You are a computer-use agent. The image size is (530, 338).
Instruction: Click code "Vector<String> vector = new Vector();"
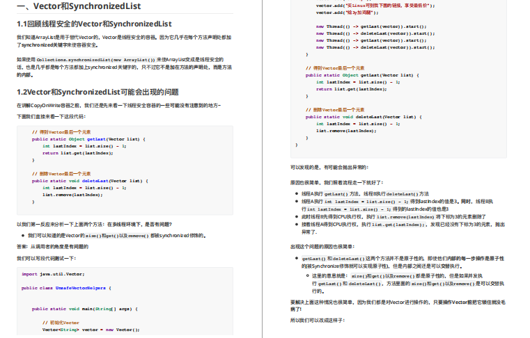[x=91, y=330]
